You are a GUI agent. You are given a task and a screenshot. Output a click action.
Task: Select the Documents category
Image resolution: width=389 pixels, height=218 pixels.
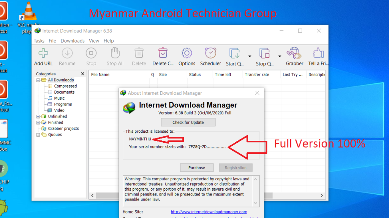click(x=64, y=92)
